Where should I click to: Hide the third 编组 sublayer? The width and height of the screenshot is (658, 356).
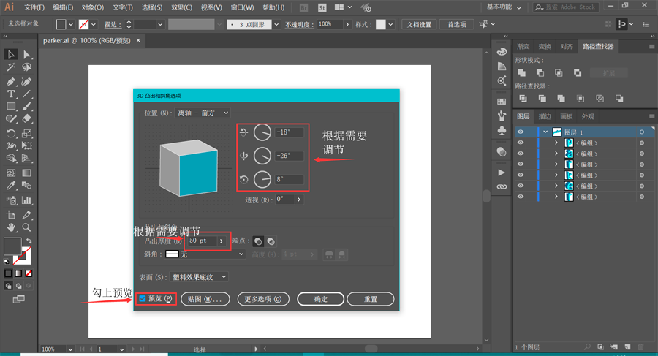[x=521, y=164]
